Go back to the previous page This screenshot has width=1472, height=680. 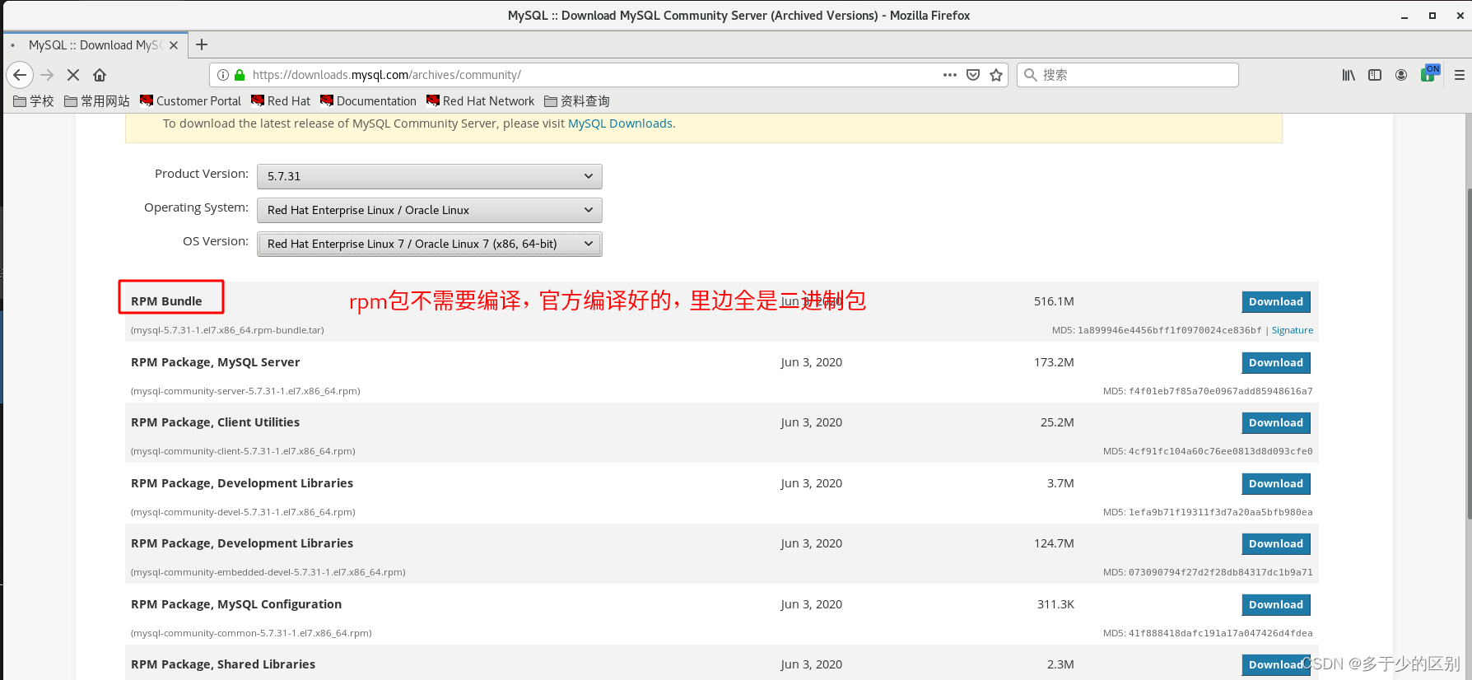point(20,75)
